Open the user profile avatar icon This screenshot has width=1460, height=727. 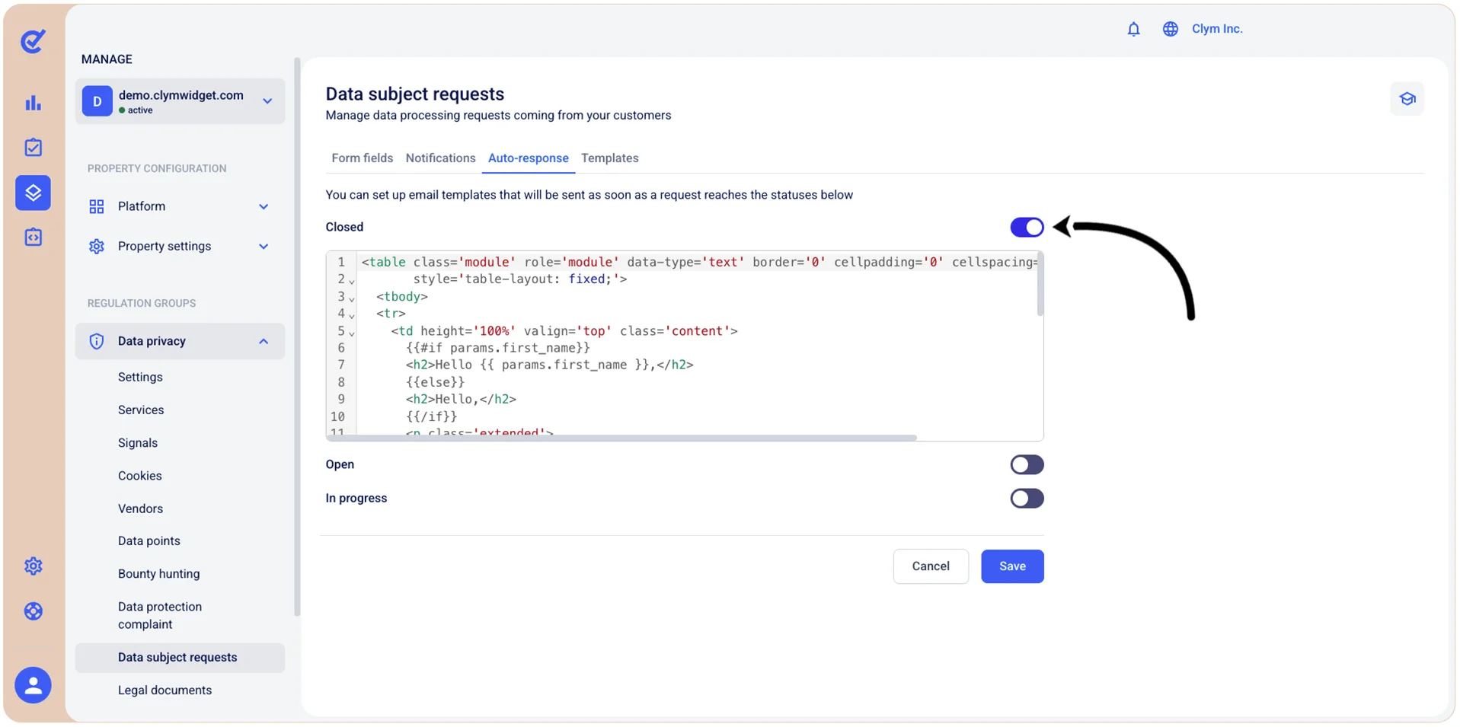point(33,685)
